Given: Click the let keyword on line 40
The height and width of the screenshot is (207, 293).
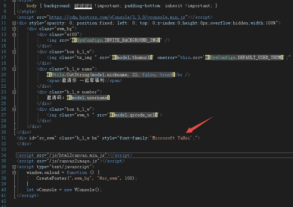Looking at the screenshot, I should point(30,190).
